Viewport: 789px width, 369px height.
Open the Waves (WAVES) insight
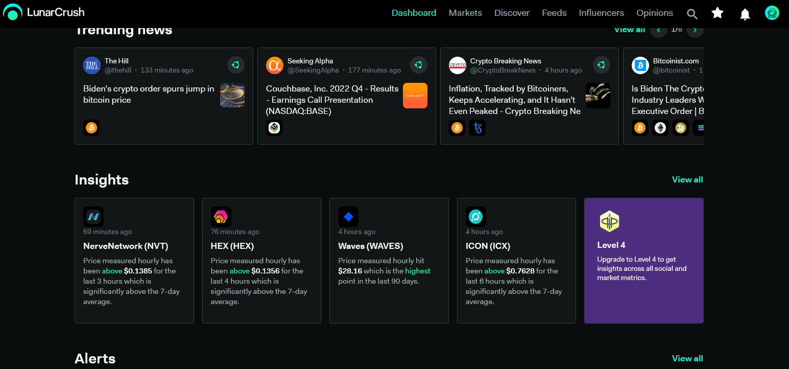tap(389, 261)
